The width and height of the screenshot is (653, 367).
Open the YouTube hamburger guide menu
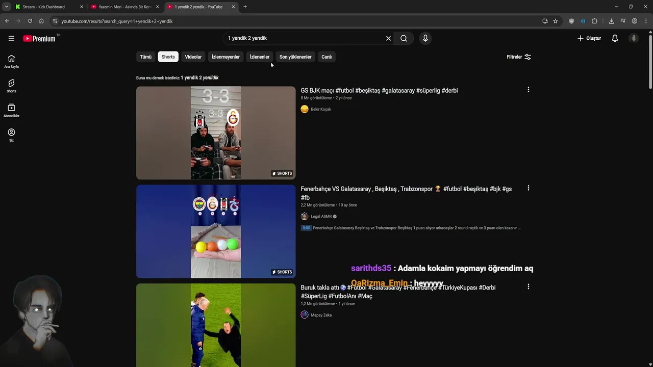coord(11,38)
